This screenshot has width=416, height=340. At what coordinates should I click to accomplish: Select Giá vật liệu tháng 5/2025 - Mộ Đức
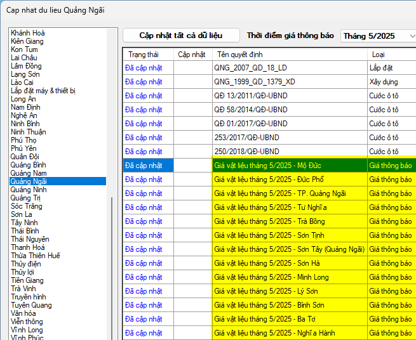[269, 166]
